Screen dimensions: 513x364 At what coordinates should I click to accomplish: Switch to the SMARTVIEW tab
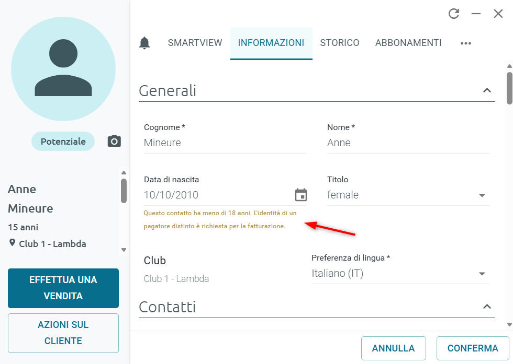pyautogui.click(x=195, y=43)
